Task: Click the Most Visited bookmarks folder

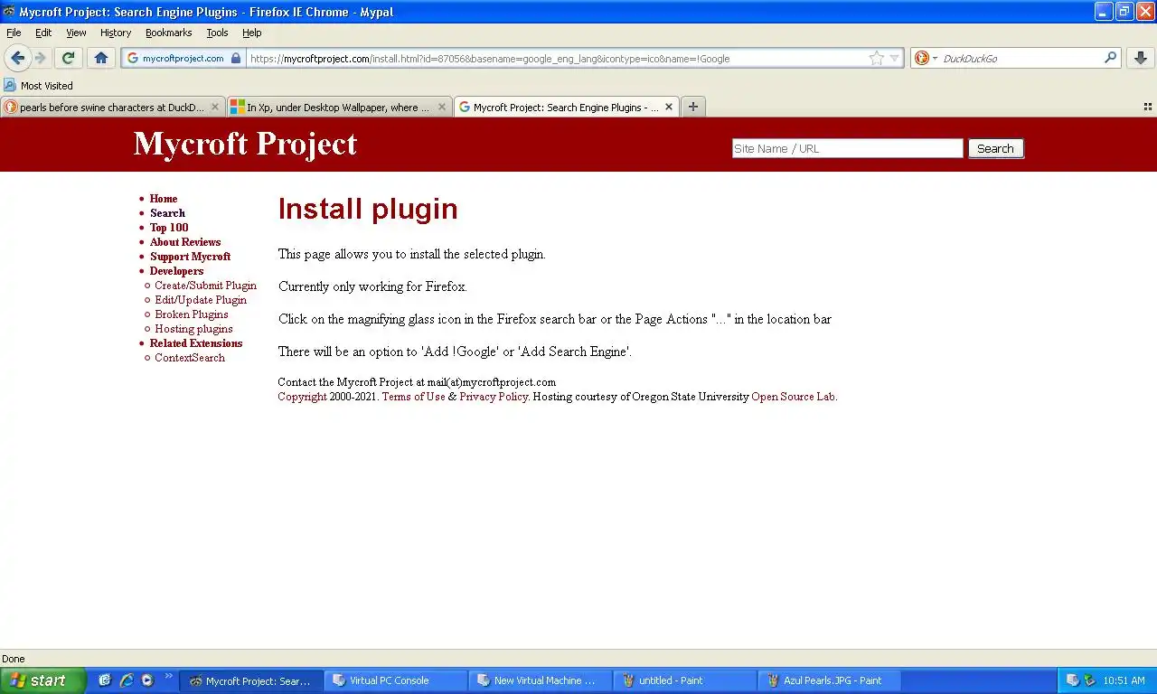Action: 38,86
